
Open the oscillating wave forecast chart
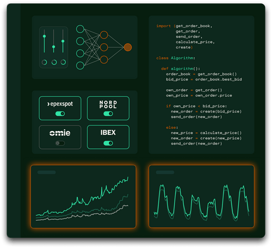coord(201,196)
